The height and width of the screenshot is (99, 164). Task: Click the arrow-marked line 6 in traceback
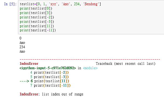pos(44,81)
